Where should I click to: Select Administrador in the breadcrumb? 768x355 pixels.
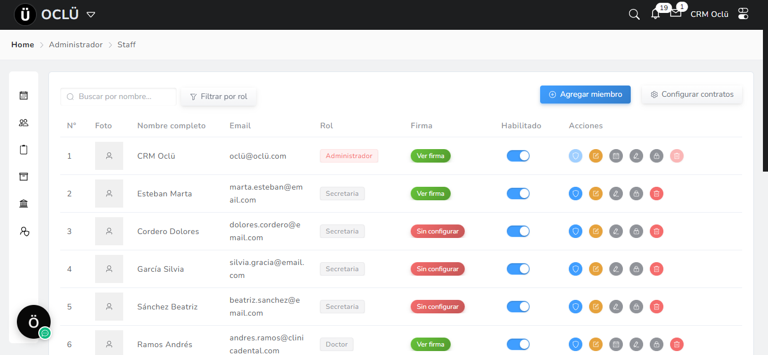pos(76,44)
